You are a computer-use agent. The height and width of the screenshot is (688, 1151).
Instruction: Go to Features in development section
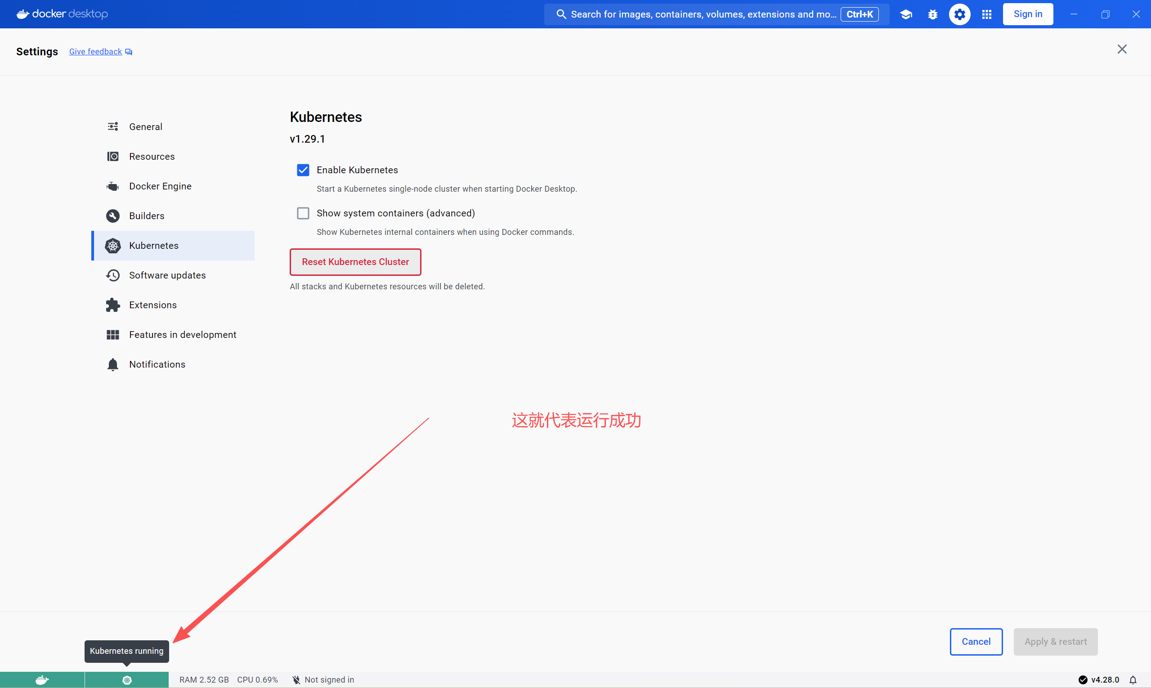point(182,334)
